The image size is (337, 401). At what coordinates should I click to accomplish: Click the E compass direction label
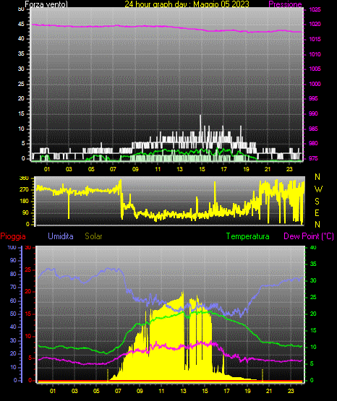[317, 212]
